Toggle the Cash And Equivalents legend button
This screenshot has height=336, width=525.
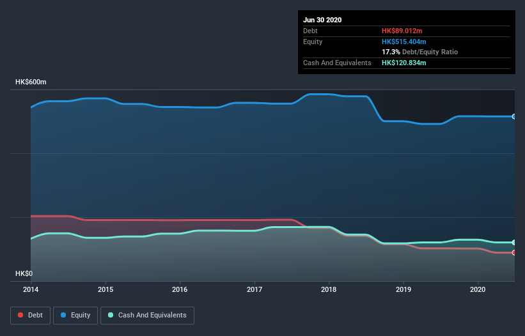click(x=147, y=316)
